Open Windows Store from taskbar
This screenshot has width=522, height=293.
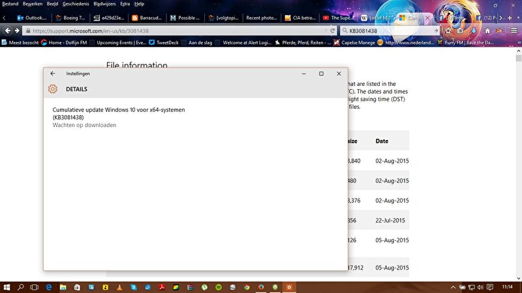coord(77,286)
